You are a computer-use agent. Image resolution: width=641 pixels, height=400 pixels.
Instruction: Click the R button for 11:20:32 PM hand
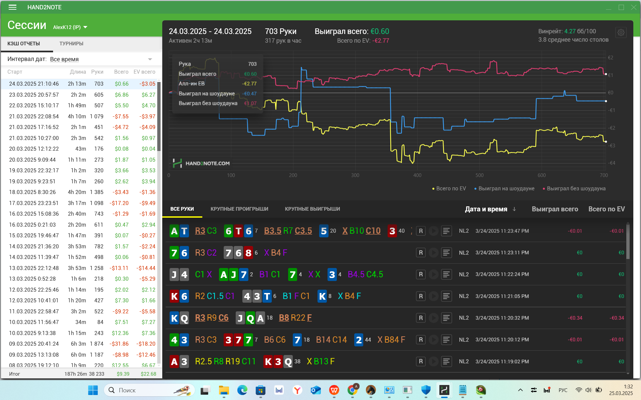click(421, 318)
